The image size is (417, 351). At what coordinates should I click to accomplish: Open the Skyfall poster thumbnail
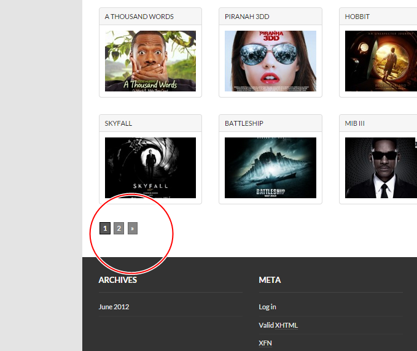point(150,168)
